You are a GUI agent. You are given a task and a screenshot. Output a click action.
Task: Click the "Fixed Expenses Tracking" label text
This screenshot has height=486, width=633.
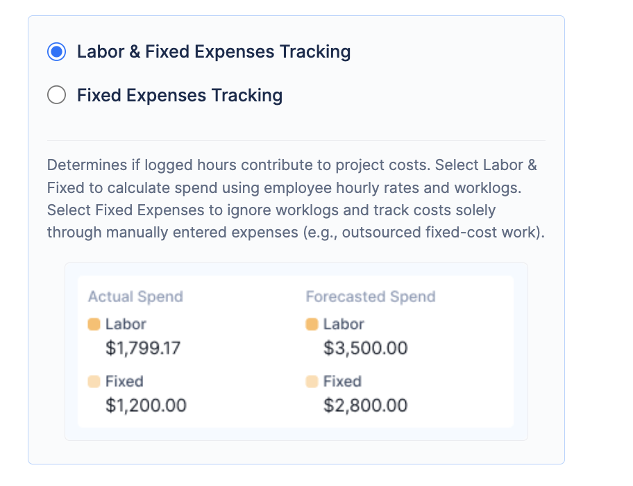pos(179,95)
